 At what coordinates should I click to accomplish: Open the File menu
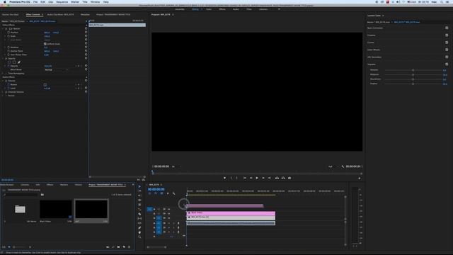tap(35, 1)
